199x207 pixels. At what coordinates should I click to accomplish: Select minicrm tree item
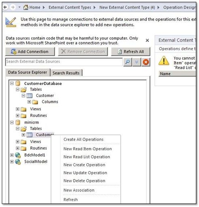[32, 122]
